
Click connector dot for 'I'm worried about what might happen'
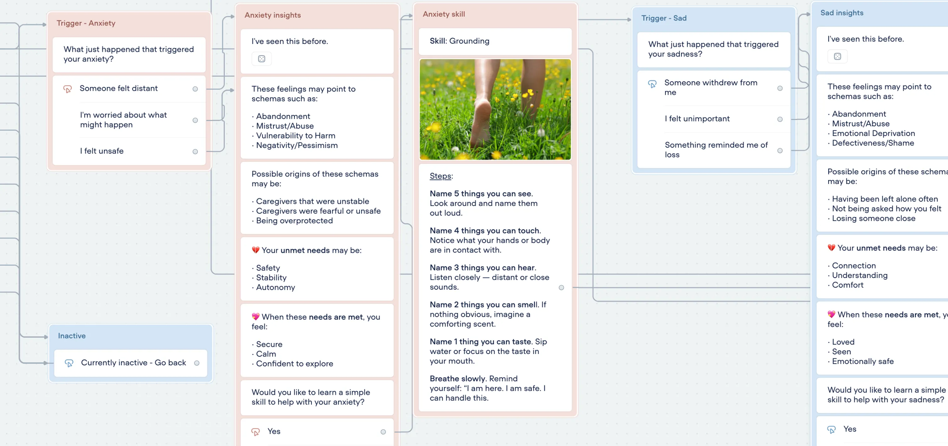pos(195,120)
